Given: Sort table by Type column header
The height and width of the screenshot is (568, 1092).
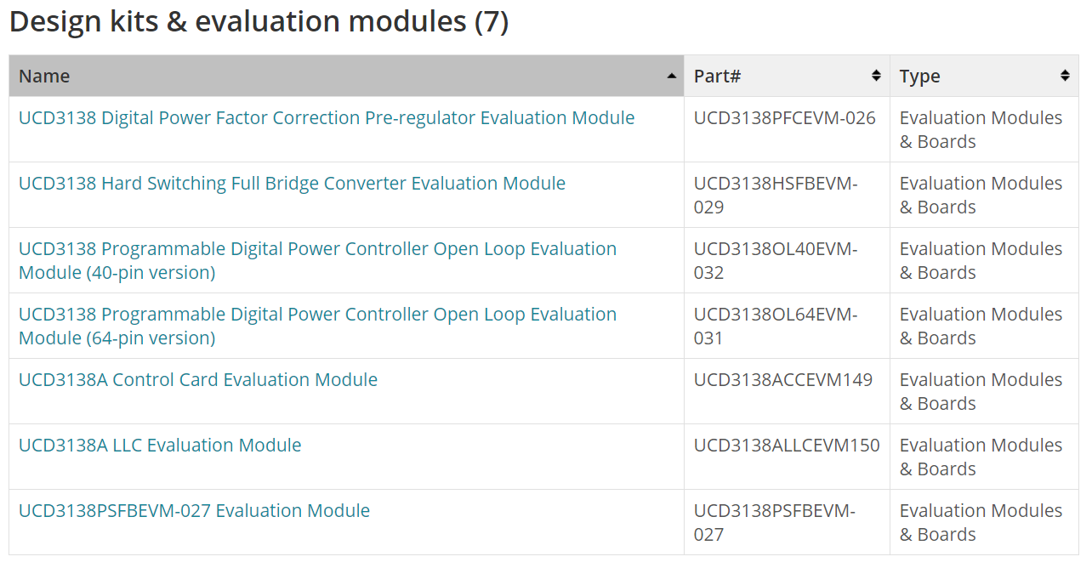Looking at the screenshot, I should (984, 76).
